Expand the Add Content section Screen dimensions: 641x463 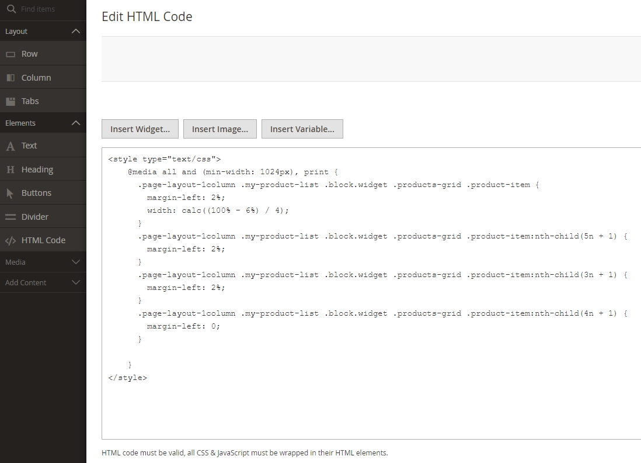tap(75, 282)
